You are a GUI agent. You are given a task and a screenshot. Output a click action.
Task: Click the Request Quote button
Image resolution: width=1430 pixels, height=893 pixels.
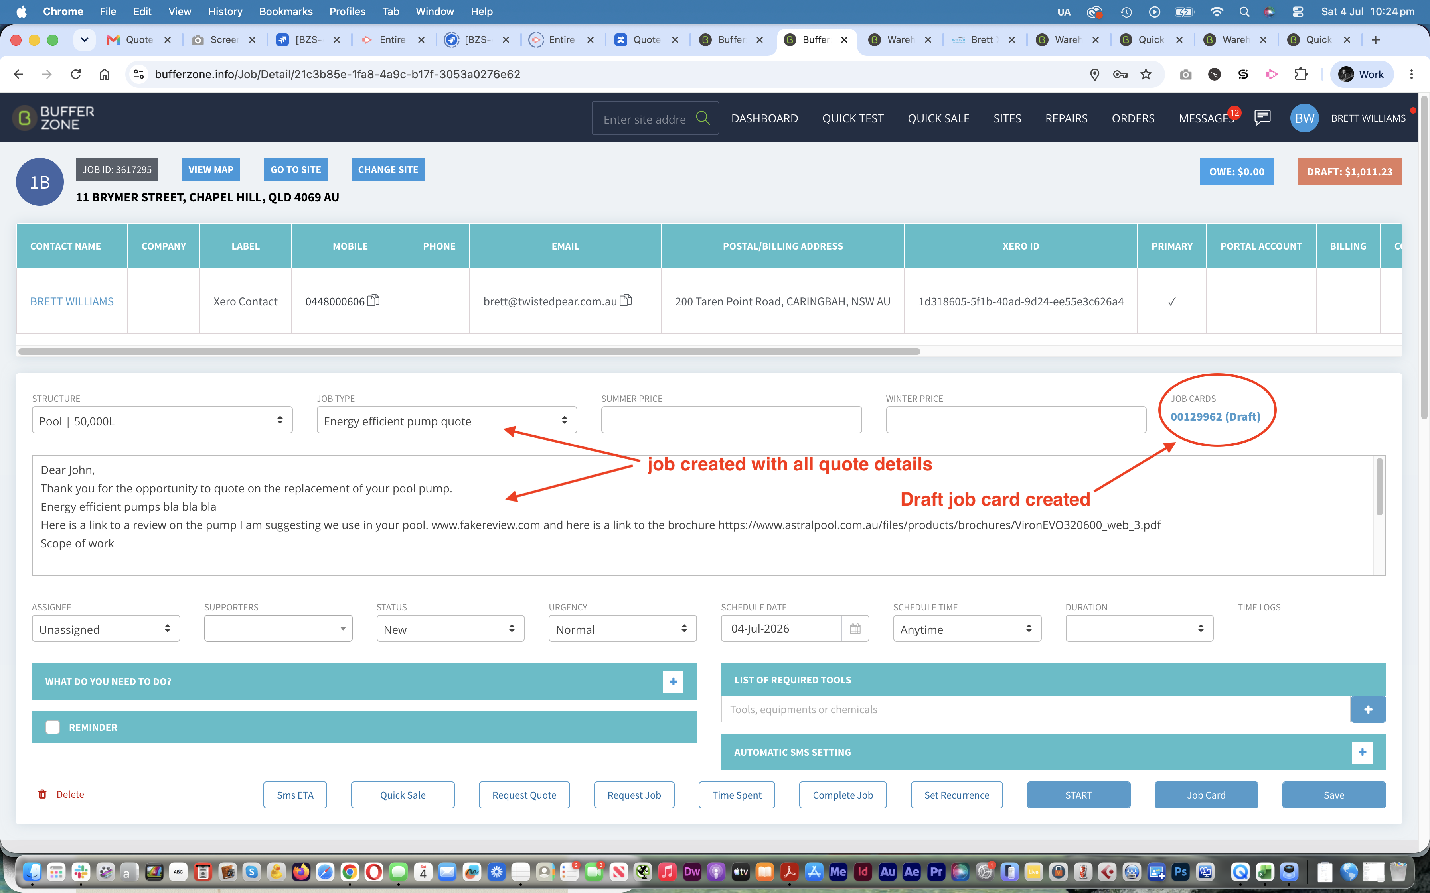pos(524,795)
